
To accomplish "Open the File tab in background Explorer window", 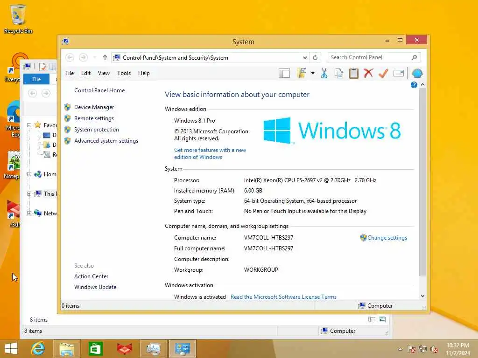I will (36, 79).
